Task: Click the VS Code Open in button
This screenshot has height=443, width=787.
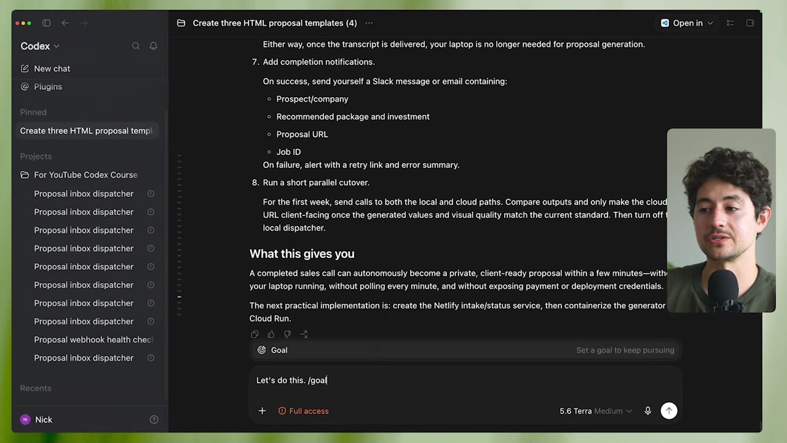Action: point(682,23)
